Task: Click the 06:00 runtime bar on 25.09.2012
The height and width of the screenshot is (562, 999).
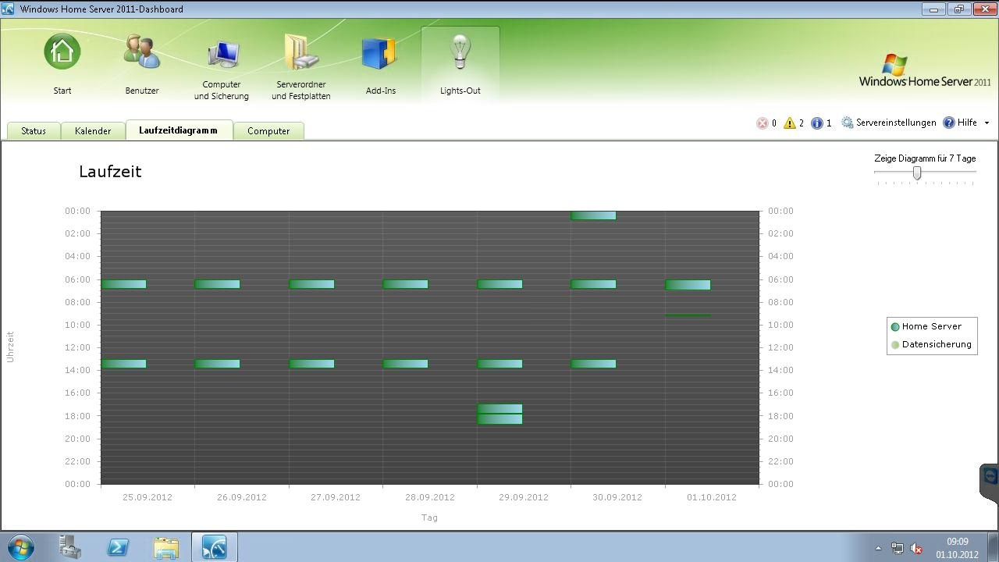Action: [x=123, y=284]
